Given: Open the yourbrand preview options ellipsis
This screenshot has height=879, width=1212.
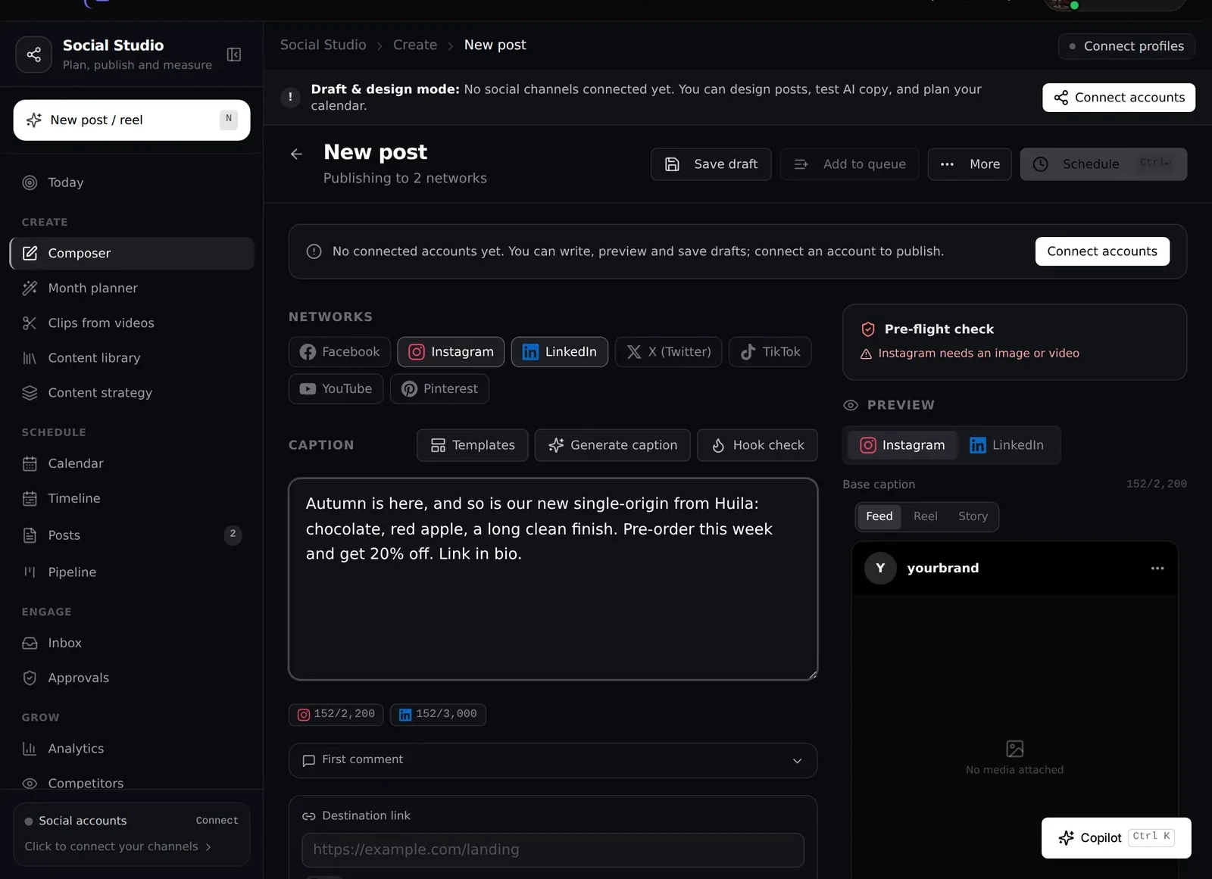Looking at the screenshot, I should pyautogui.click(x=1157, y=569).
